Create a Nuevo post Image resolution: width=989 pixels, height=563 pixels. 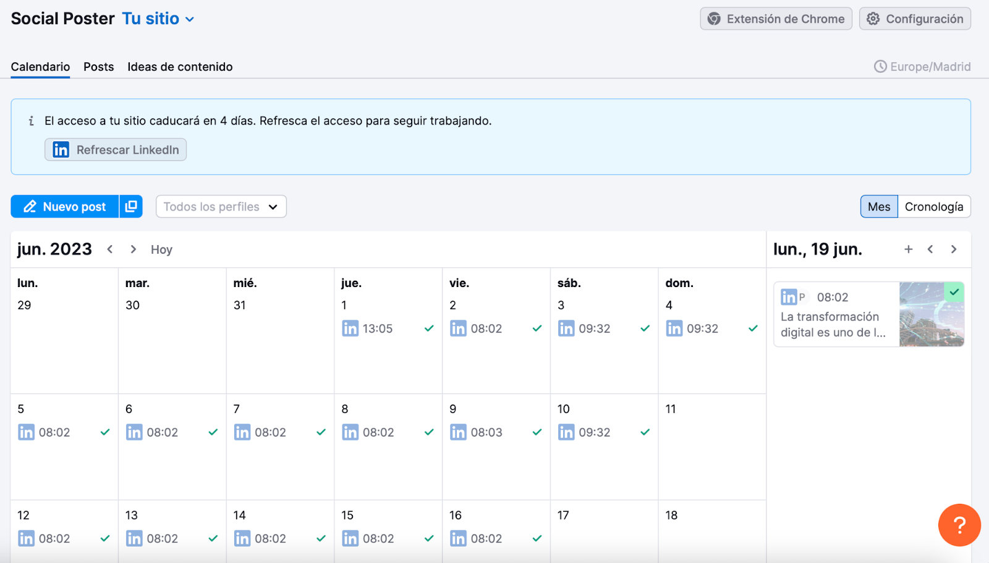click(x=65, y=206)
